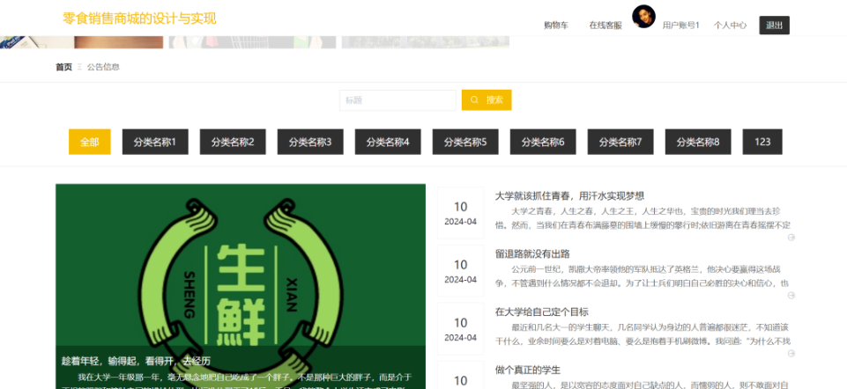The width and height of the screenshot is (847, 389).
Task: Open article 大学就该抓住青春，用汗水实现梦想
Action: 569,196
